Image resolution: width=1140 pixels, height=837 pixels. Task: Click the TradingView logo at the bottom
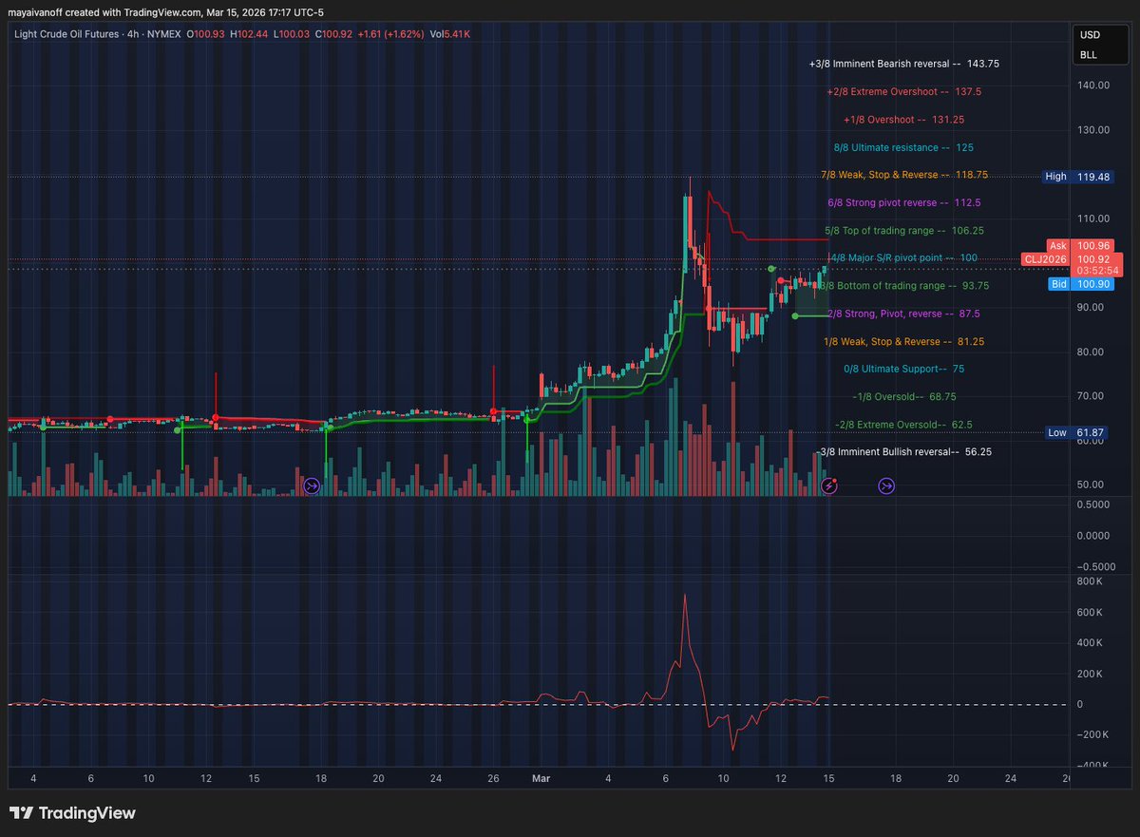[x=73, y=813]
